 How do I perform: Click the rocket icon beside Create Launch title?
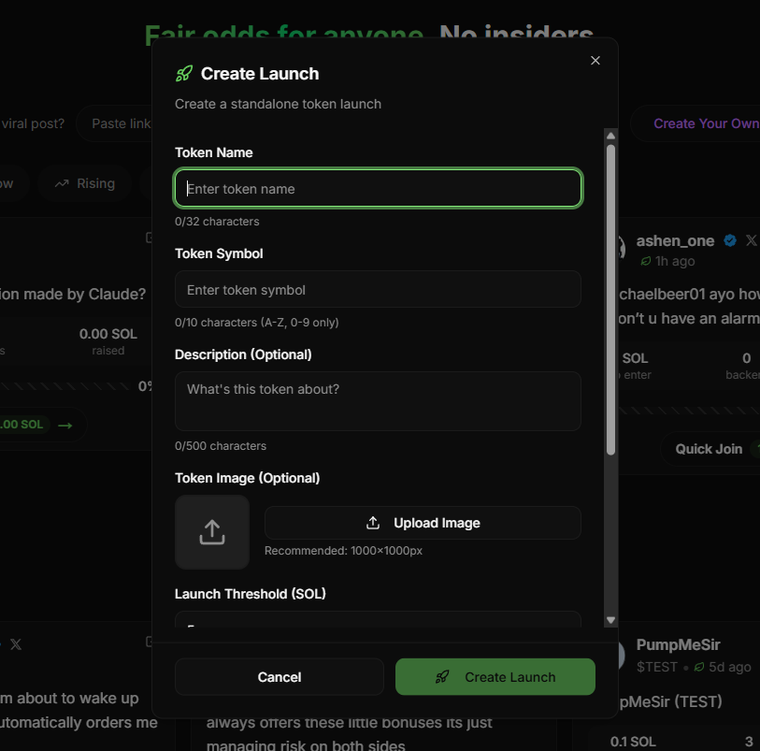pos(184,74)
